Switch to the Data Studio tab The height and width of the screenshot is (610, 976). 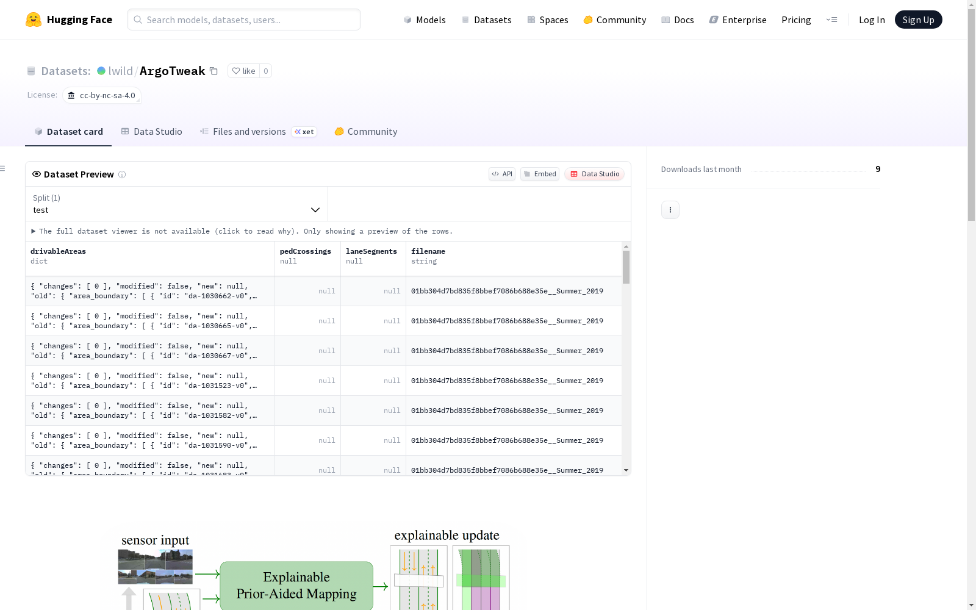[x=152, y=132]
